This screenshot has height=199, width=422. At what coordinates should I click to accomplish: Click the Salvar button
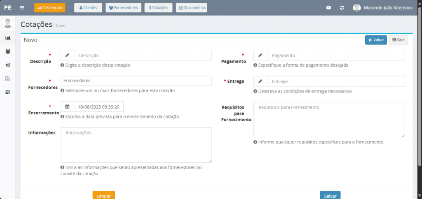330,195
